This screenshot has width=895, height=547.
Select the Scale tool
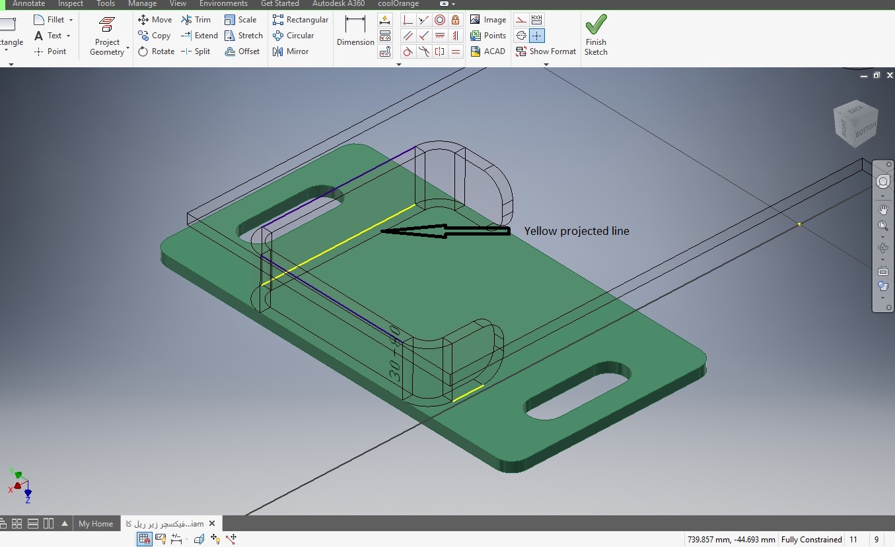pos(240,20)
